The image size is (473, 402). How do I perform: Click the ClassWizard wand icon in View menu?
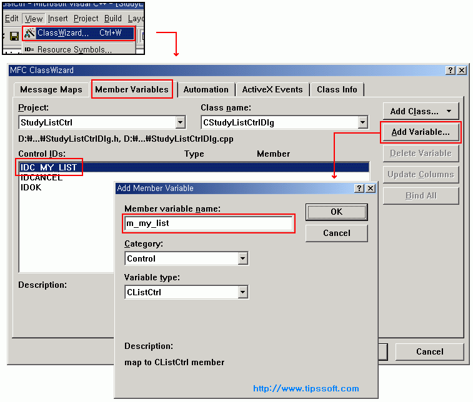click(x=29, y=33)
